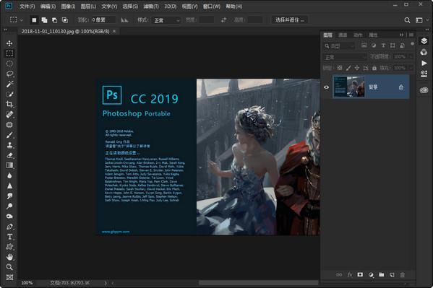Click status bar arrow next to document size
Viewport: 433px width, 288px height.
coord(106,283)
